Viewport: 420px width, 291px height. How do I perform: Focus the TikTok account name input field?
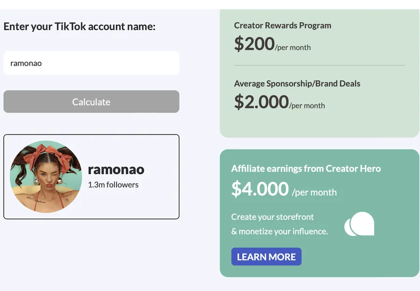[91, 63]
